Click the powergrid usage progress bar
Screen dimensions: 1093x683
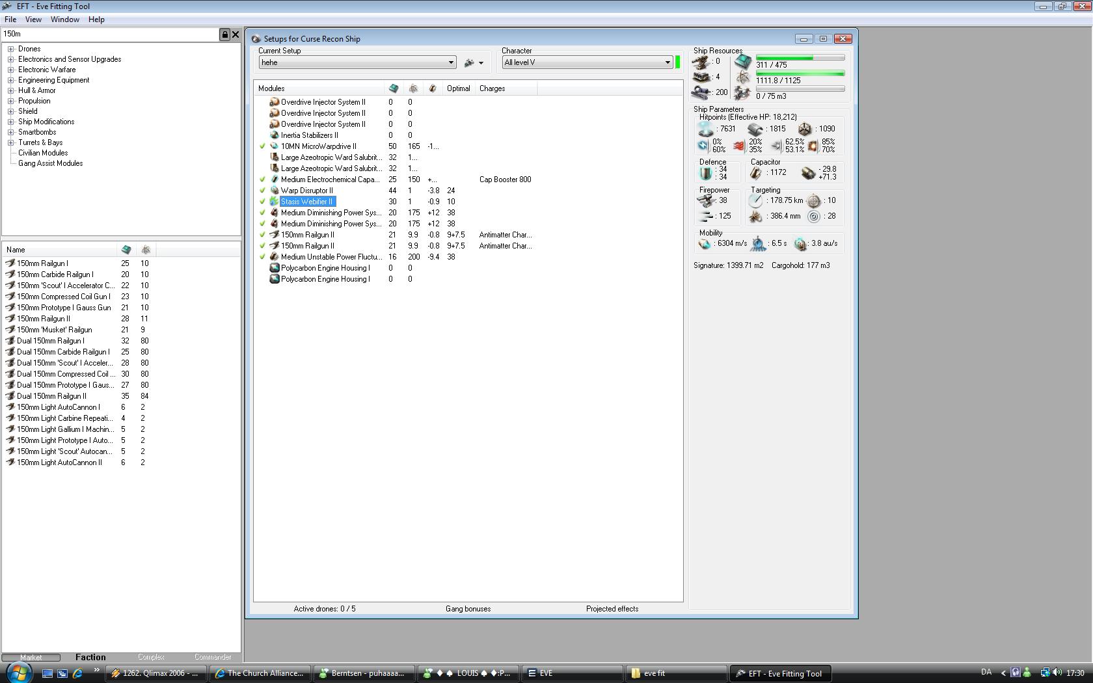(x=800, y=74)
